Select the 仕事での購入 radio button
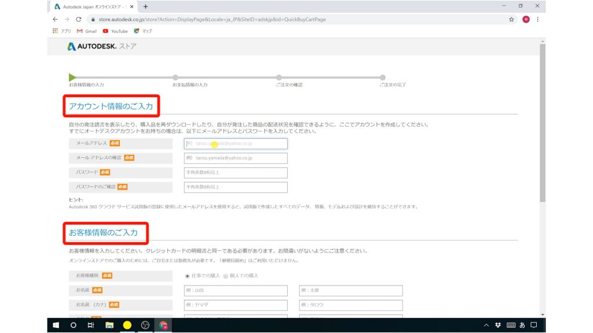 click(186, 276)
